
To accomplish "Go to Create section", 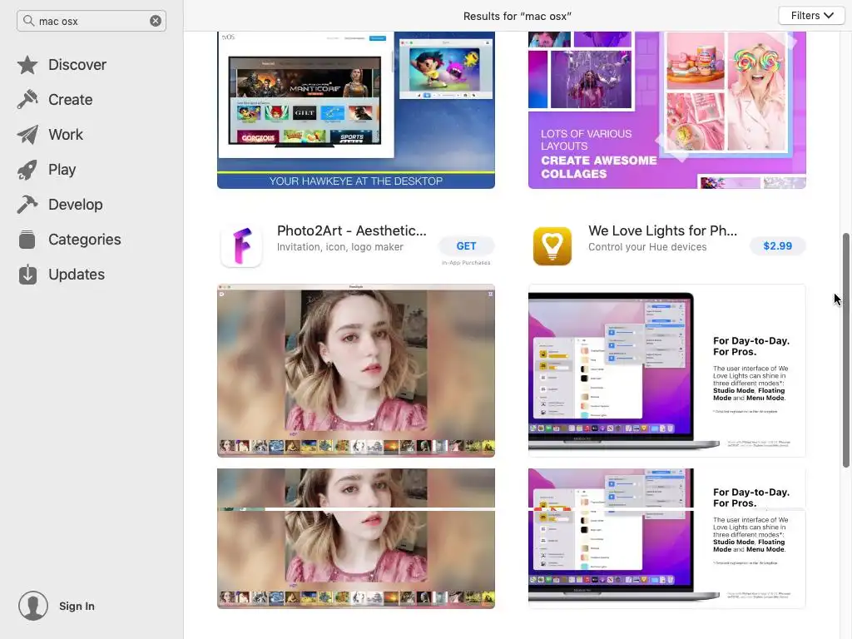I will pos(70,100).
